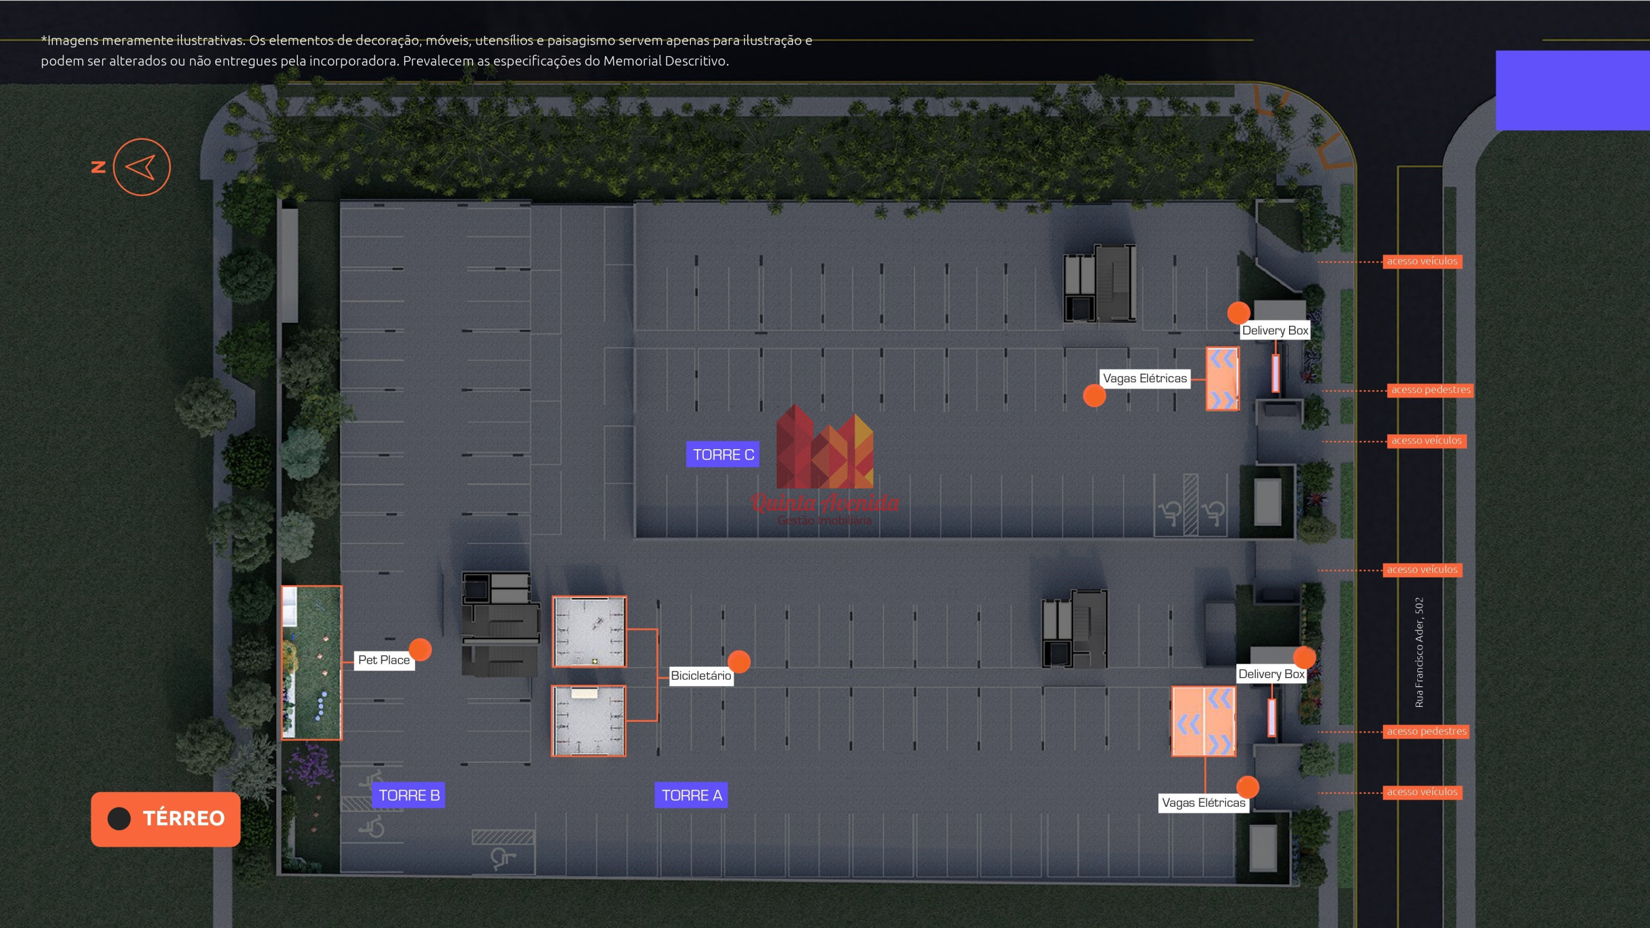This screenshot has width=1650, height=928.
Task: Click the upper acesso pedestres tag
Action: [x=1430, y=390]
